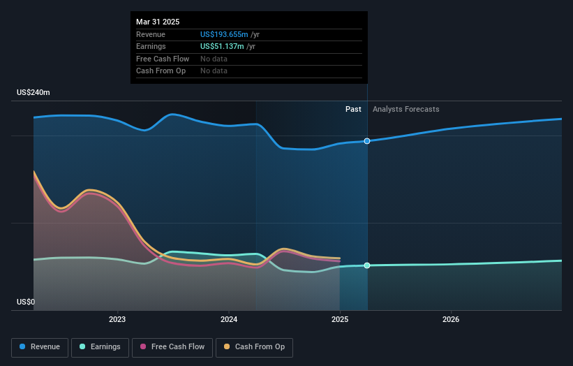
Task: Click the orange Cash From Op legend dot
Action: click(x=227, y=346)
